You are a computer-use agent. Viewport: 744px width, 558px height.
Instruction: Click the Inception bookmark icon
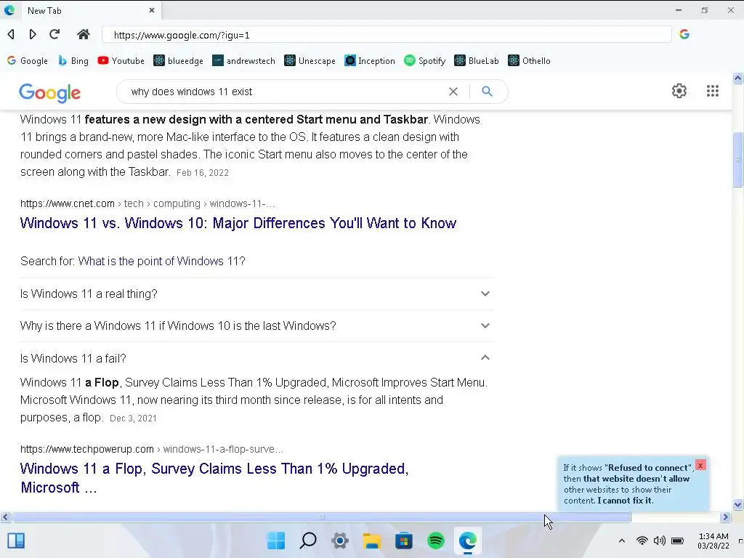(x=350, y=61)
